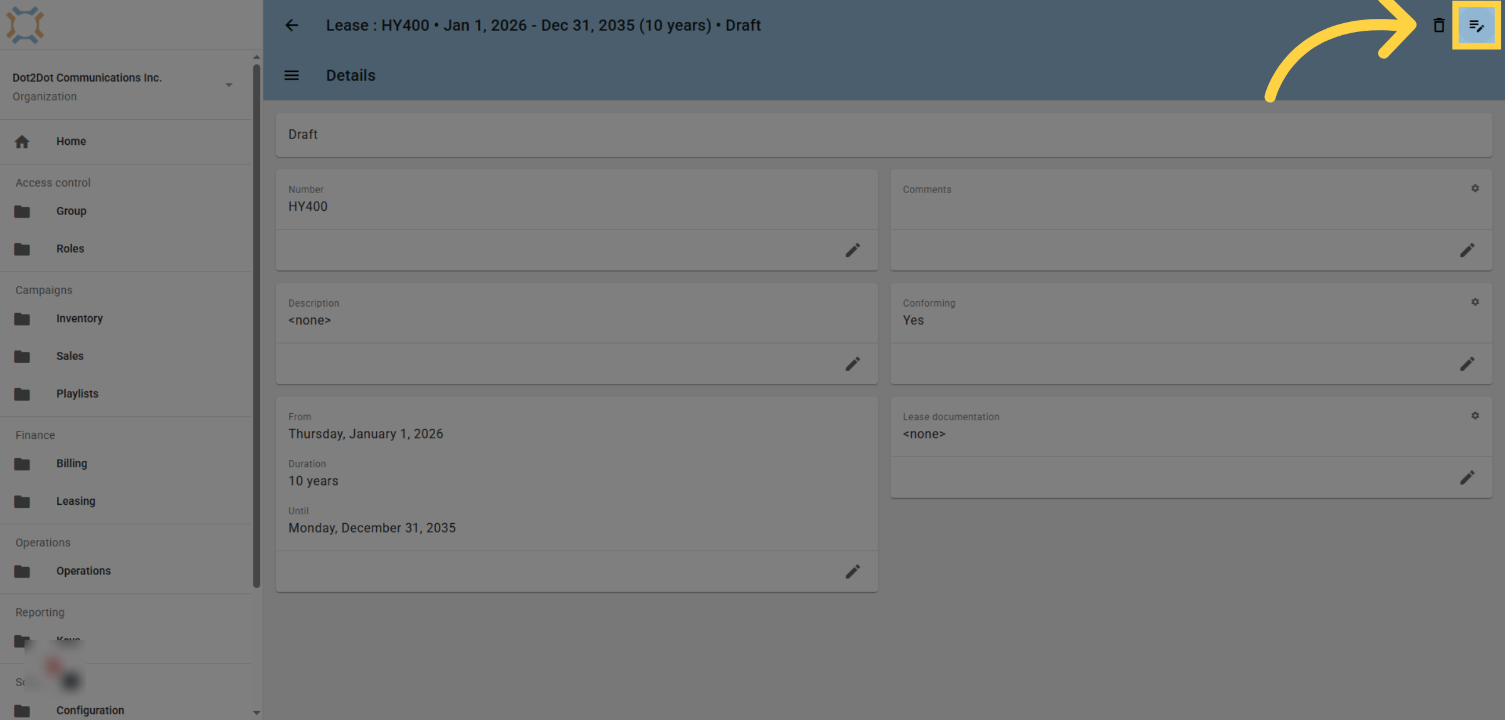The image size is (1505, 720).
Task: Click the Conforming Yes value
Action: pos(913,320)
